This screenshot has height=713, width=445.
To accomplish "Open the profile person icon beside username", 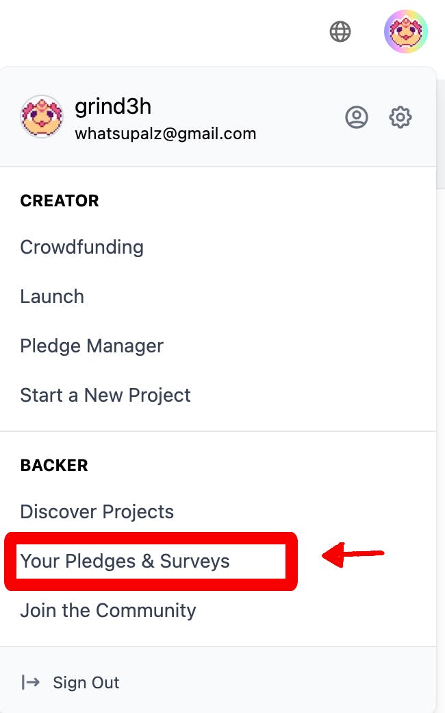I will [356, 117].
